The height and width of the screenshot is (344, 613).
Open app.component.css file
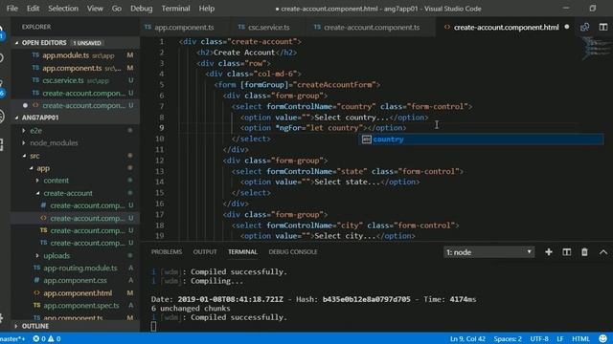click(75, 280)
